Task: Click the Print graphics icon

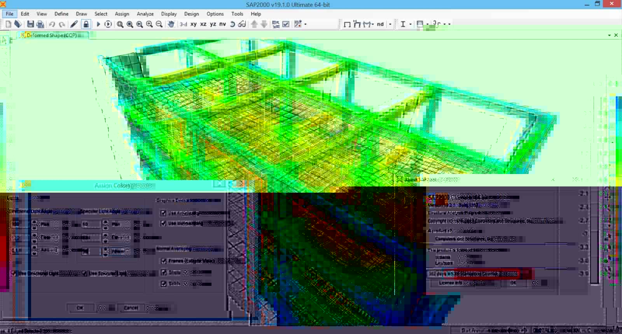Action: point(40,24)
